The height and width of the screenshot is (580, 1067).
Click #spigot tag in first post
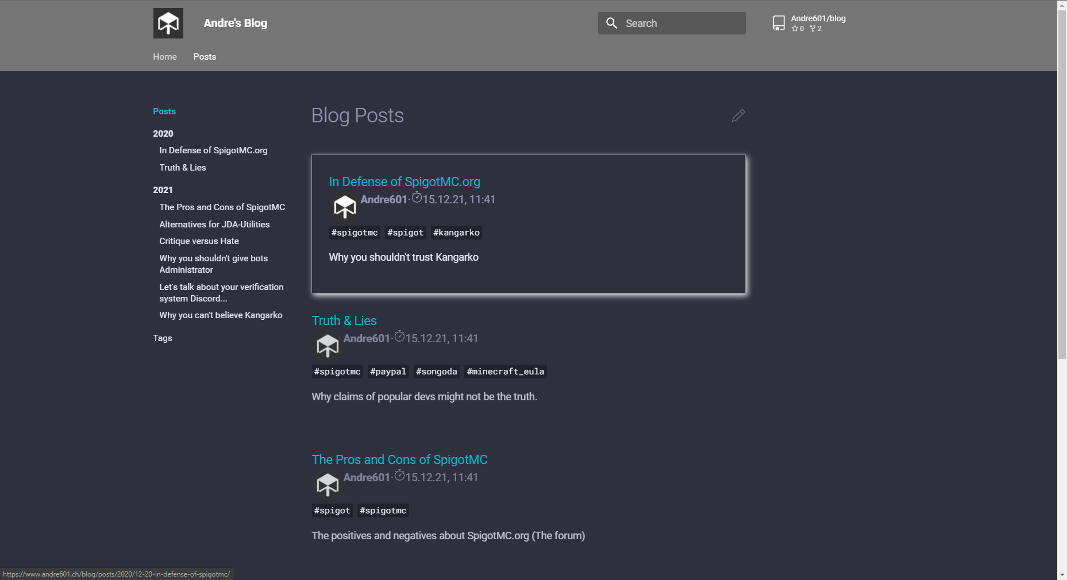coord(406,233)
